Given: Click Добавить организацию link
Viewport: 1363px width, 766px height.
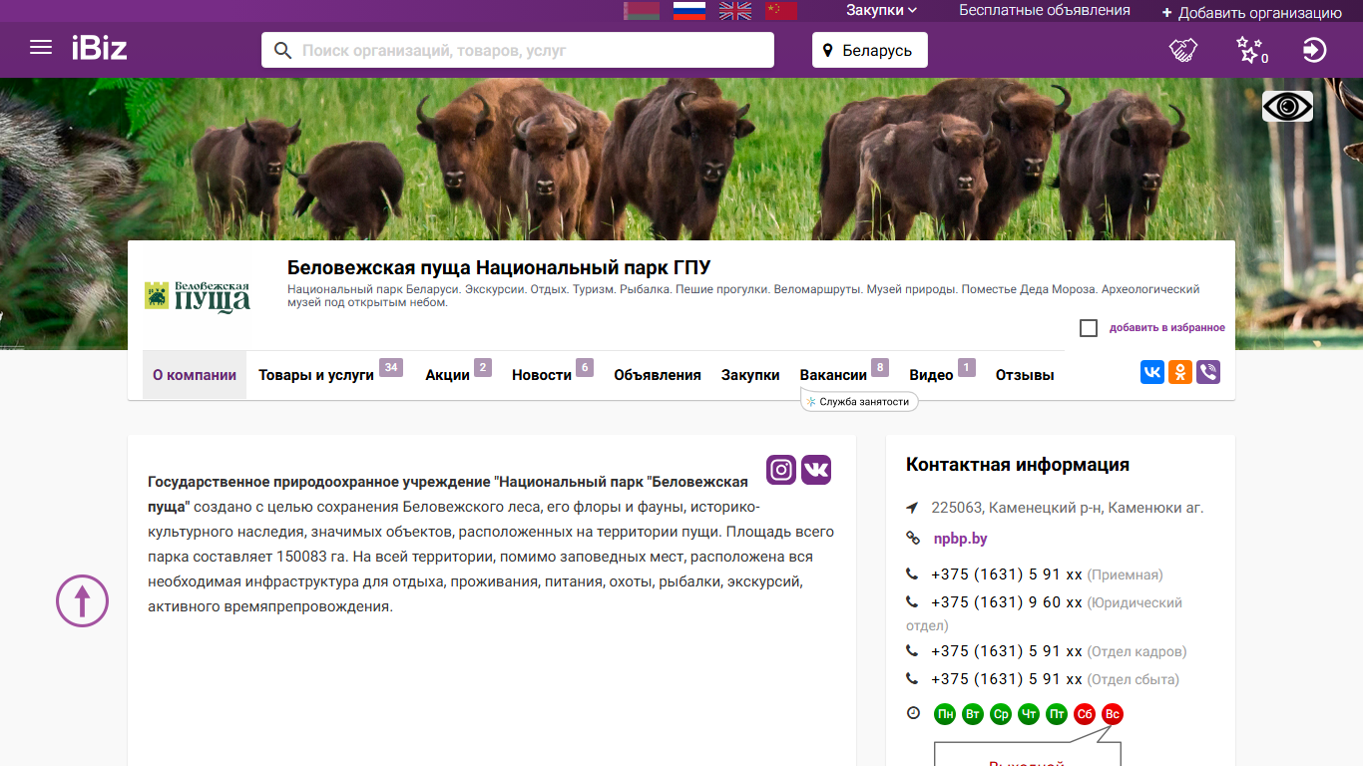Looking at the screenshot, I should pyautogui.click(x=1252, y=12).
